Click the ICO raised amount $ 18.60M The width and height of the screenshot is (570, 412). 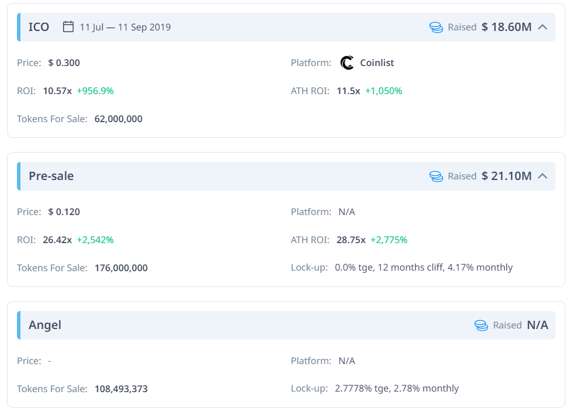pyautogui.click(x=506, y=27)
